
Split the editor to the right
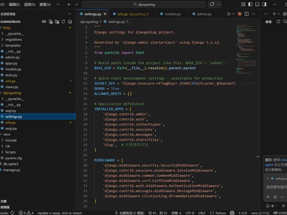246,14
